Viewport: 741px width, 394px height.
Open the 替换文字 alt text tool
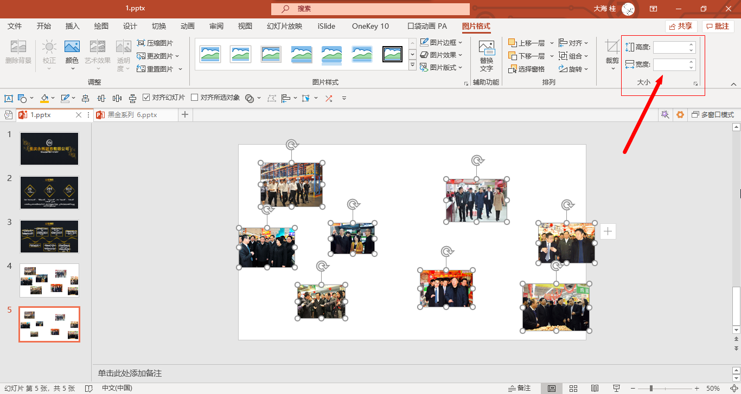[486, 56]
